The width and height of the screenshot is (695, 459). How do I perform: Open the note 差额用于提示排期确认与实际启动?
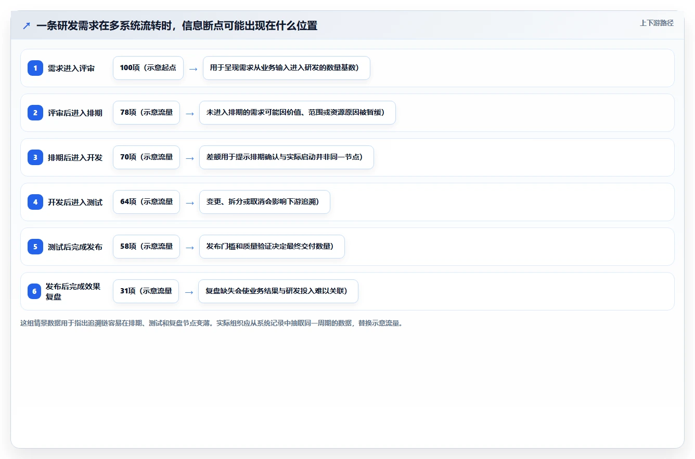[287, 157]
